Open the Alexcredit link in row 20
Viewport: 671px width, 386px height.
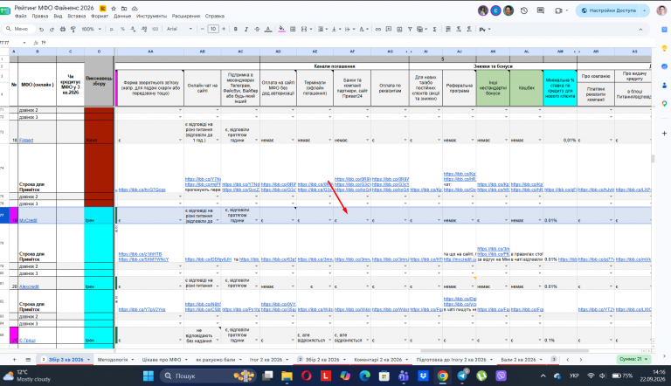pos(29,286)
